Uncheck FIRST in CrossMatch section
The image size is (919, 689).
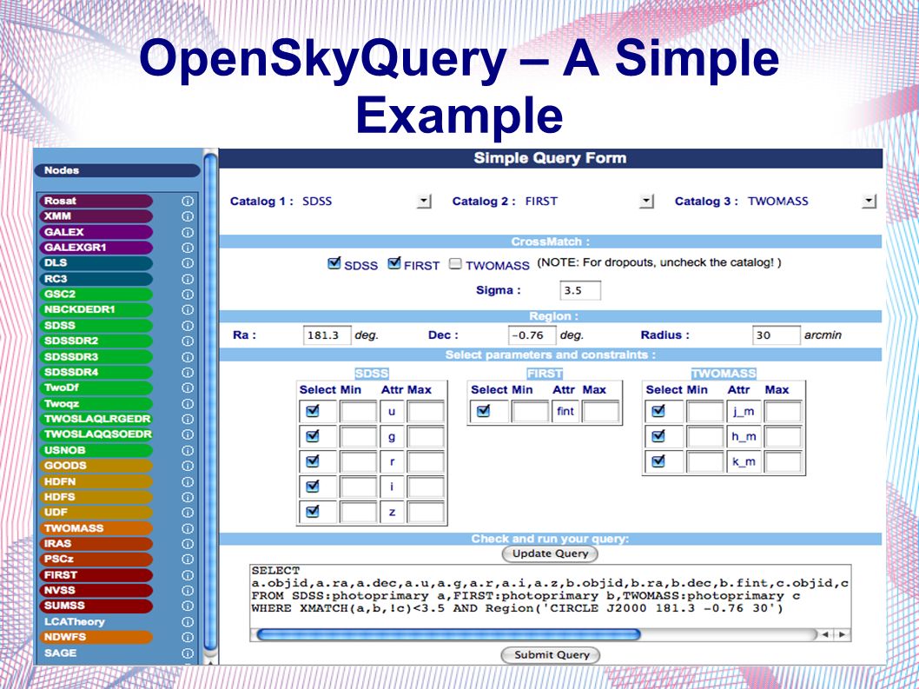pyautogui.click(x=393, y=263)
